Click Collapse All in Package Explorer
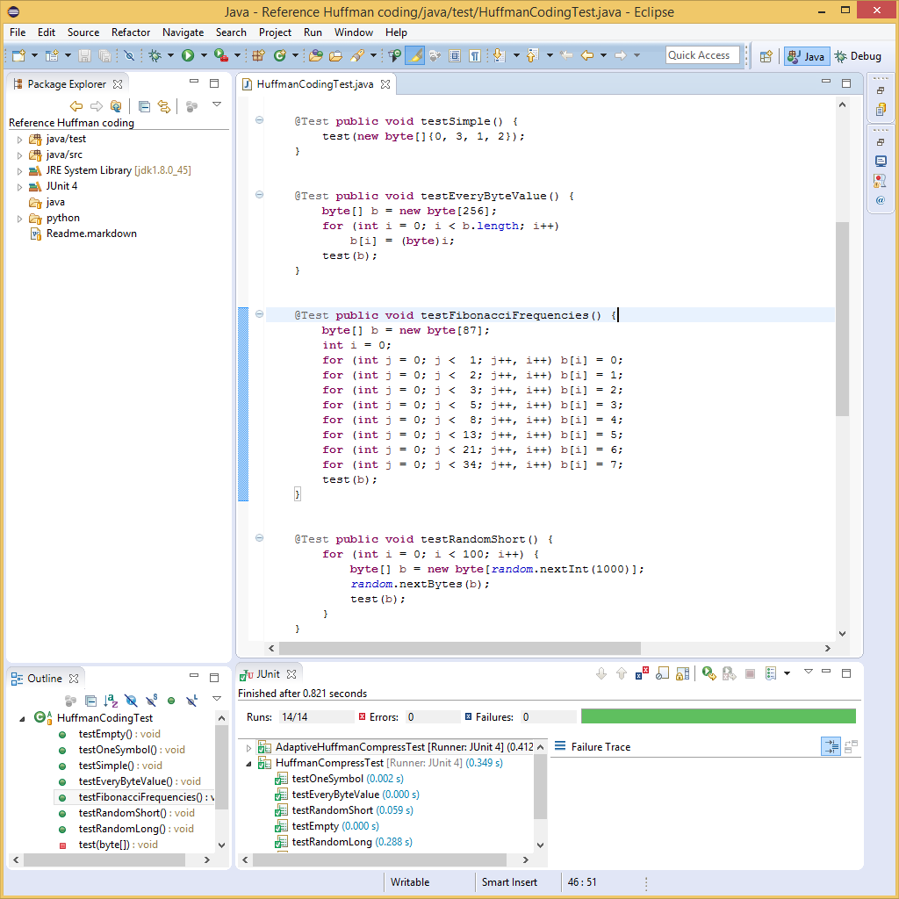This screenshot has height=899, width=899. 145,106
